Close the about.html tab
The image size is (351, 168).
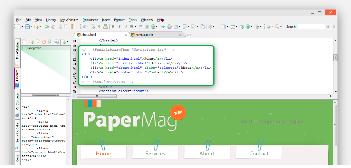(x=126, y=35)
